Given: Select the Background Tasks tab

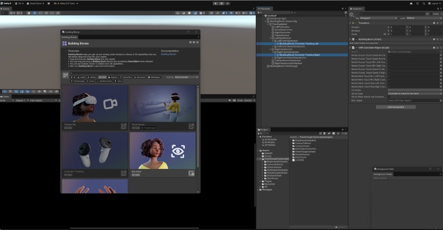Looking at the screenshot, I should click(x=383, y=174).
